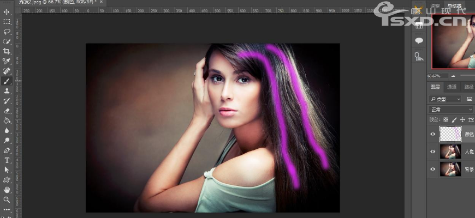Viewport: 475px width, 218px height.
Task: Hide the 颜色 layer with its eye icon
Action: point(433,134)
